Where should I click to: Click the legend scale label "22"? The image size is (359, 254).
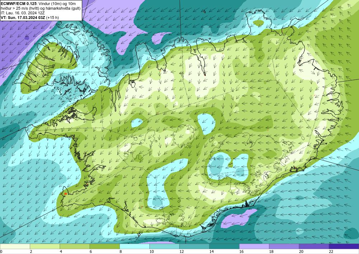(331, 252)
